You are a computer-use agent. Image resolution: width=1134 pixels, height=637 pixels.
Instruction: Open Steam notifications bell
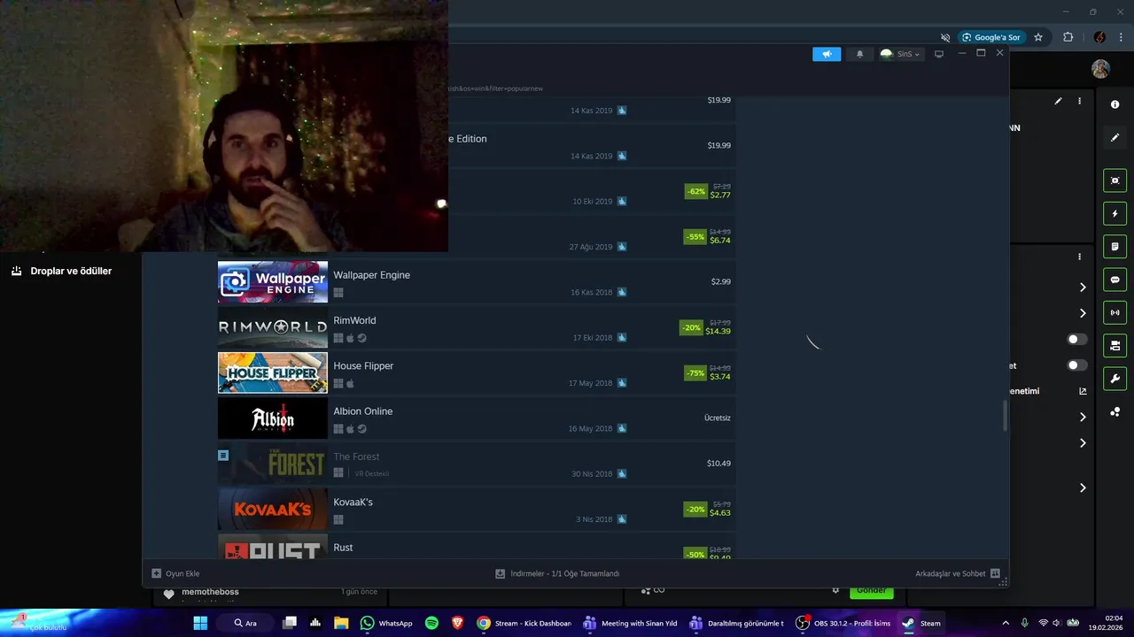(x=859, y=54)
